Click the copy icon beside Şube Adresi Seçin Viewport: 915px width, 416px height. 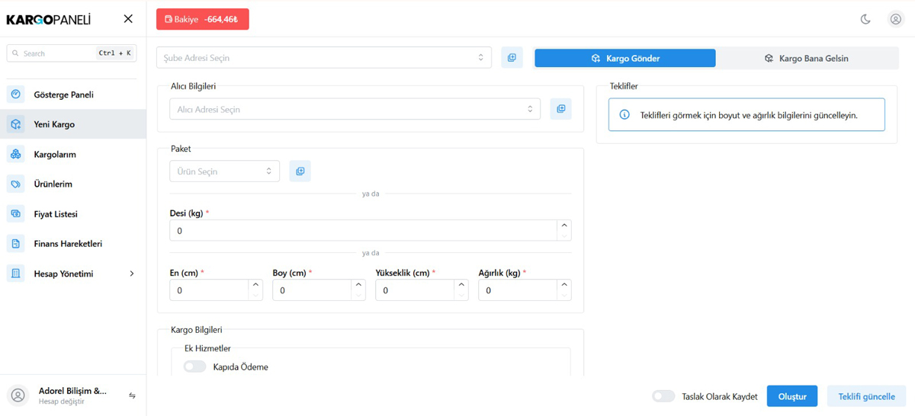click(x=512, y=58)
